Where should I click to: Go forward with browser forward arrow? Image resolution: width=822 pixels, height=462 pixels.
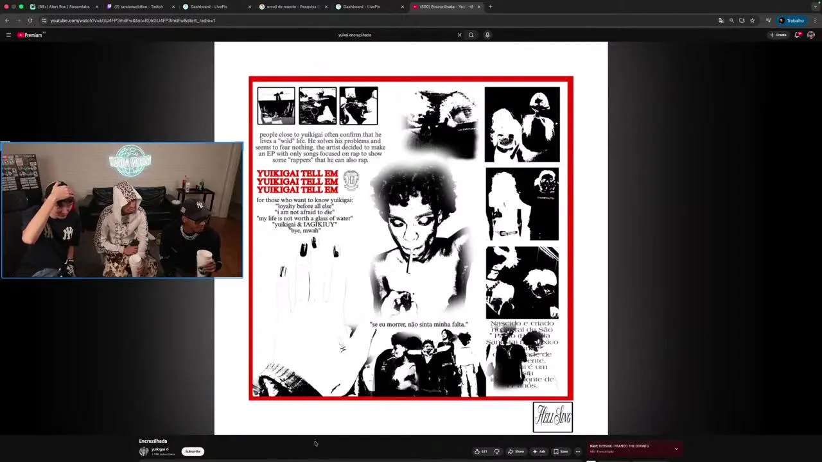pos(18,21)
